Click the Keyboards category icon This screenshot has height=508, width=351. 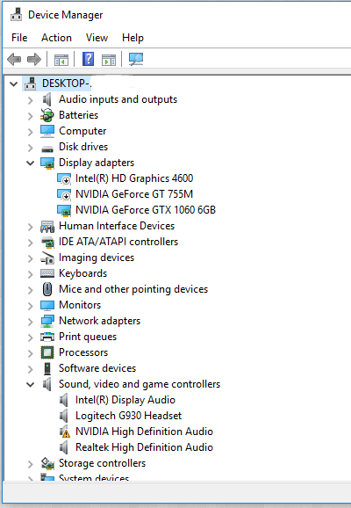(47, 273)
